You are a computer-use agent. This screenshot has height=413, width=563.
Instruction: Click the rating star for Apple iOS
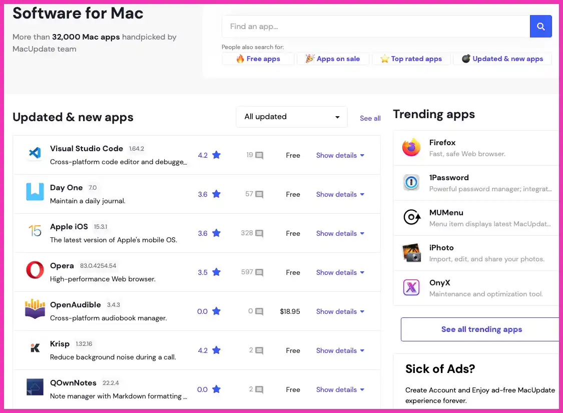pos(216,233)
